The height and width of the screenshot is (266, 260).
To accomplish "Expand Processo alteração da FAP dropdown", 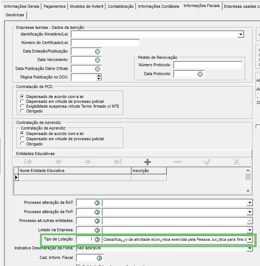I will (250, 212).
